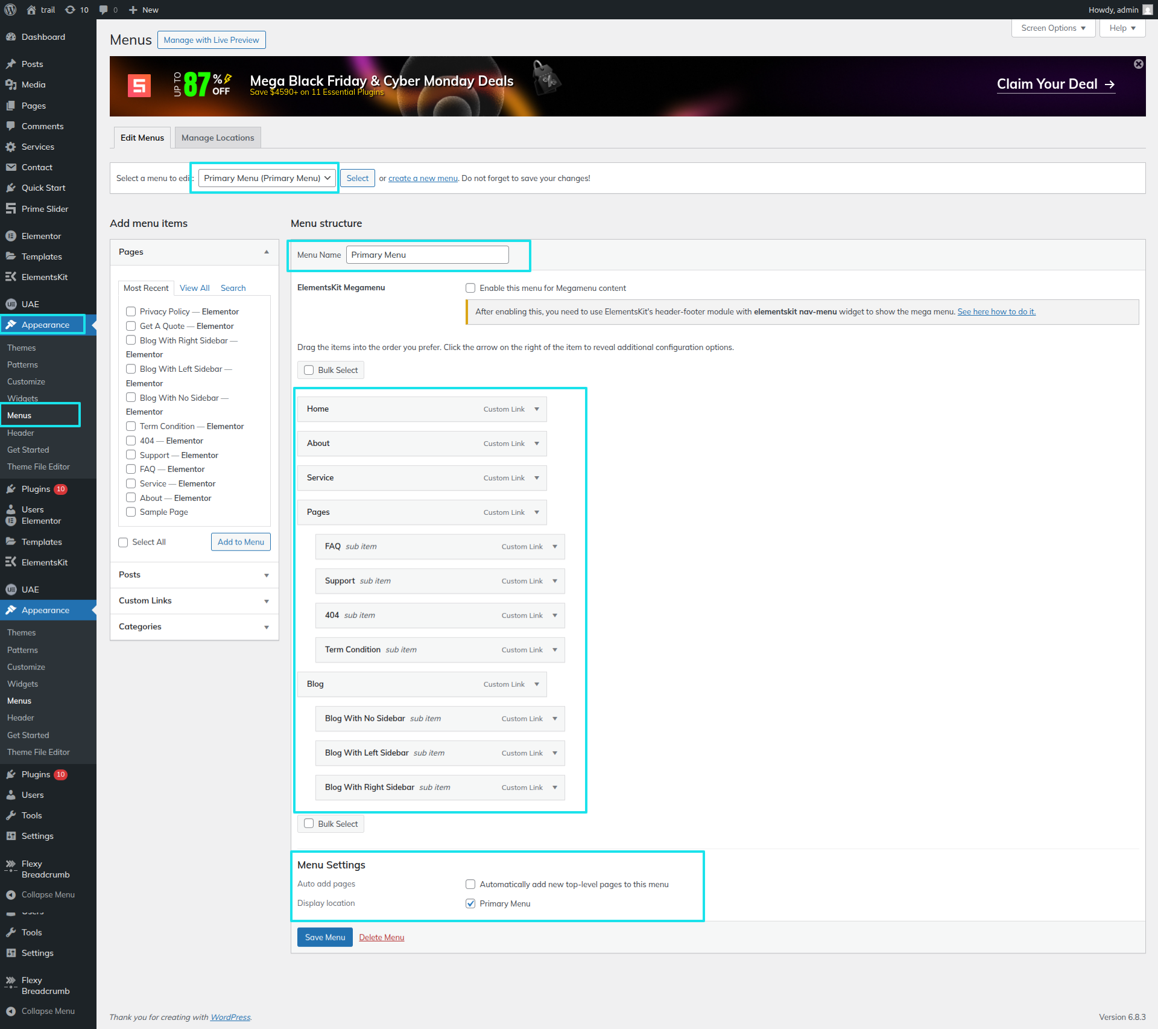Switch to View All pages tab
This screenshot has width=1158, height=1029.
click(x=194, y=288)
